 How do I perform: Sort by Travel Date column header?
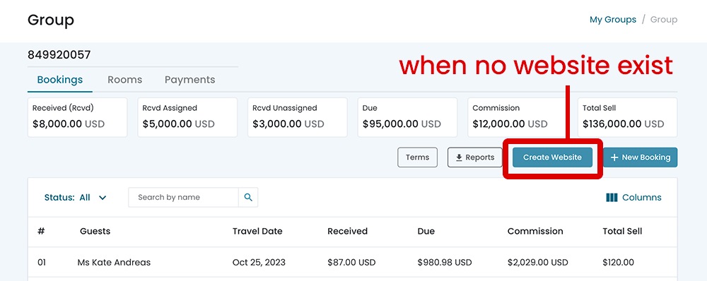(x=257, y=231)
